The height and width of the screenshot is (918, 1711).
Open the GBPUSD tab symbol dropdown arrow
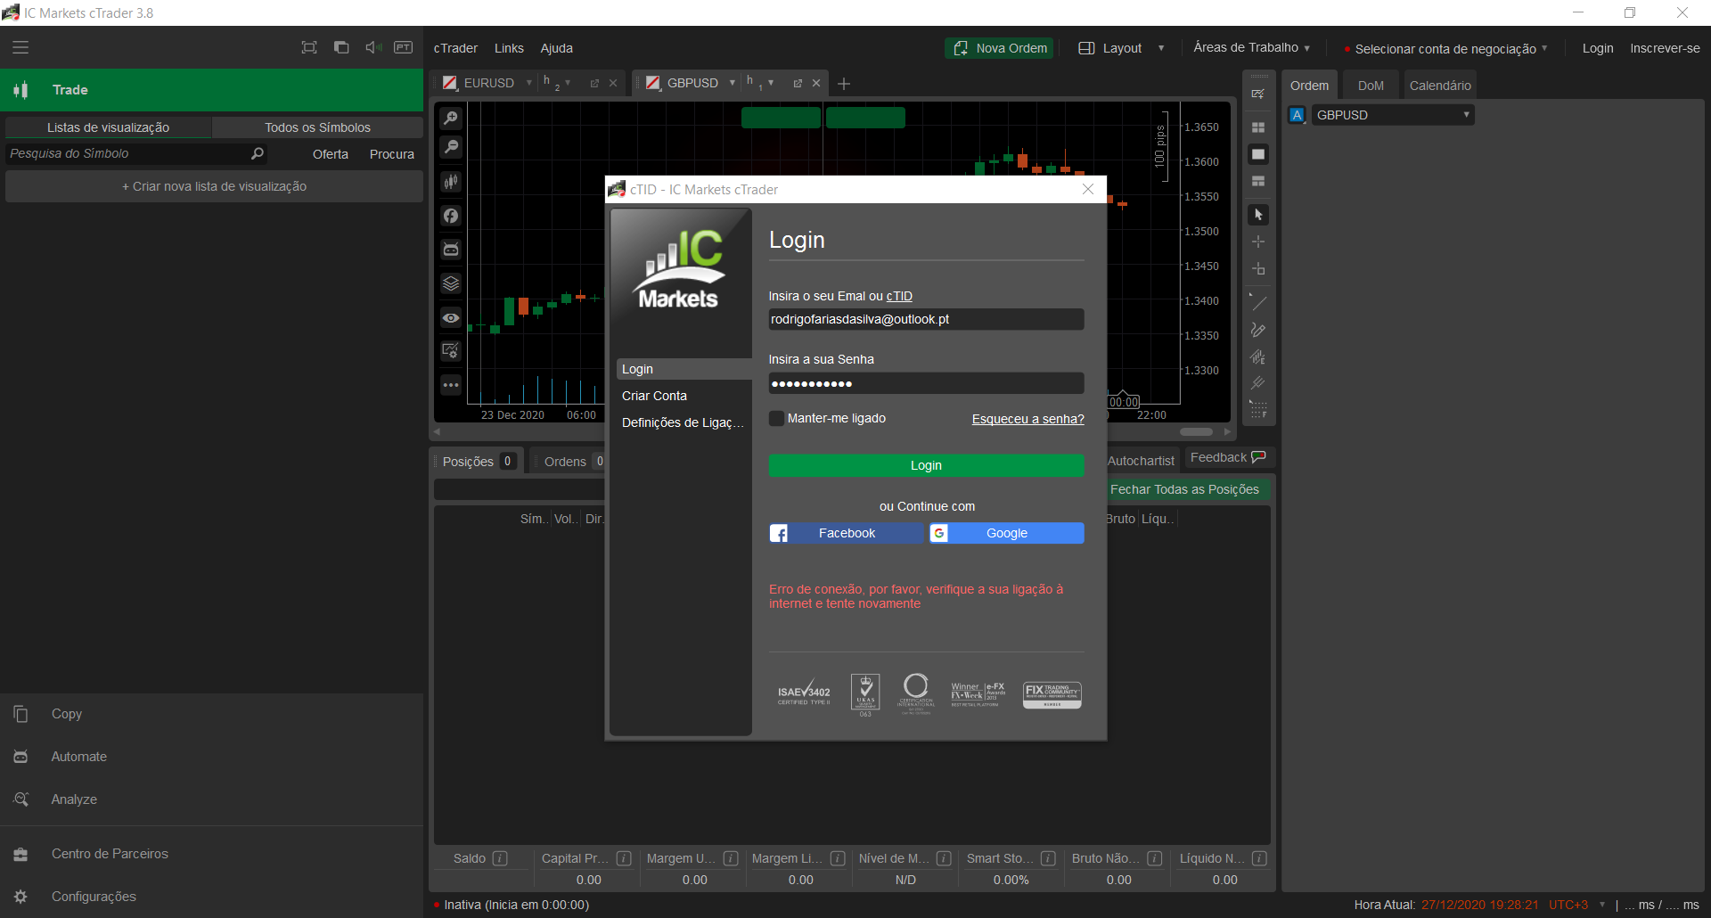733,83
